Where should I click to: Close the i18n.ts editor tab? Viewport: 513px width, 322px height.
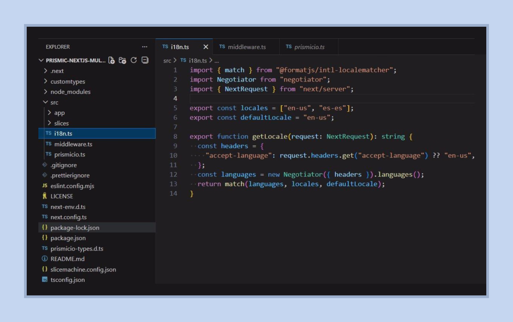pyautogui.click(x=206, y=47)
